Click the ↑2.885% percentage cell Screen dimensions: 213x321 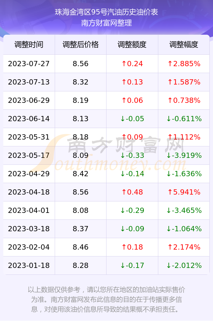pos(184,64)
